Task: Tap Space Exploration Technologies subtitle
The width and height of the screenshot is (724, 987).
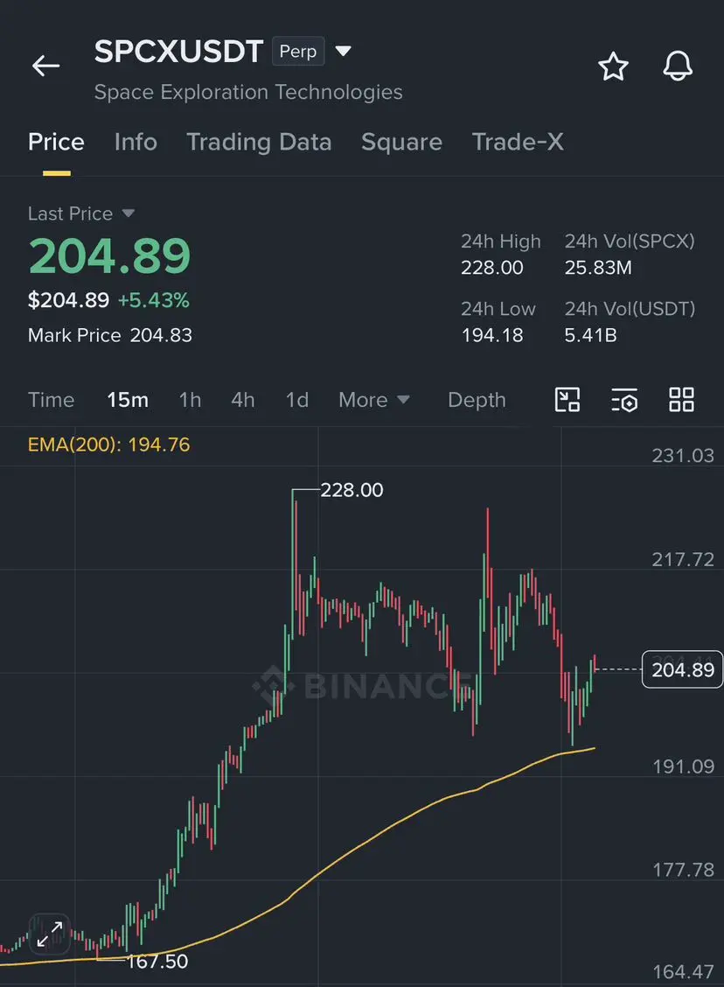Action: click(x=248, y=92)
